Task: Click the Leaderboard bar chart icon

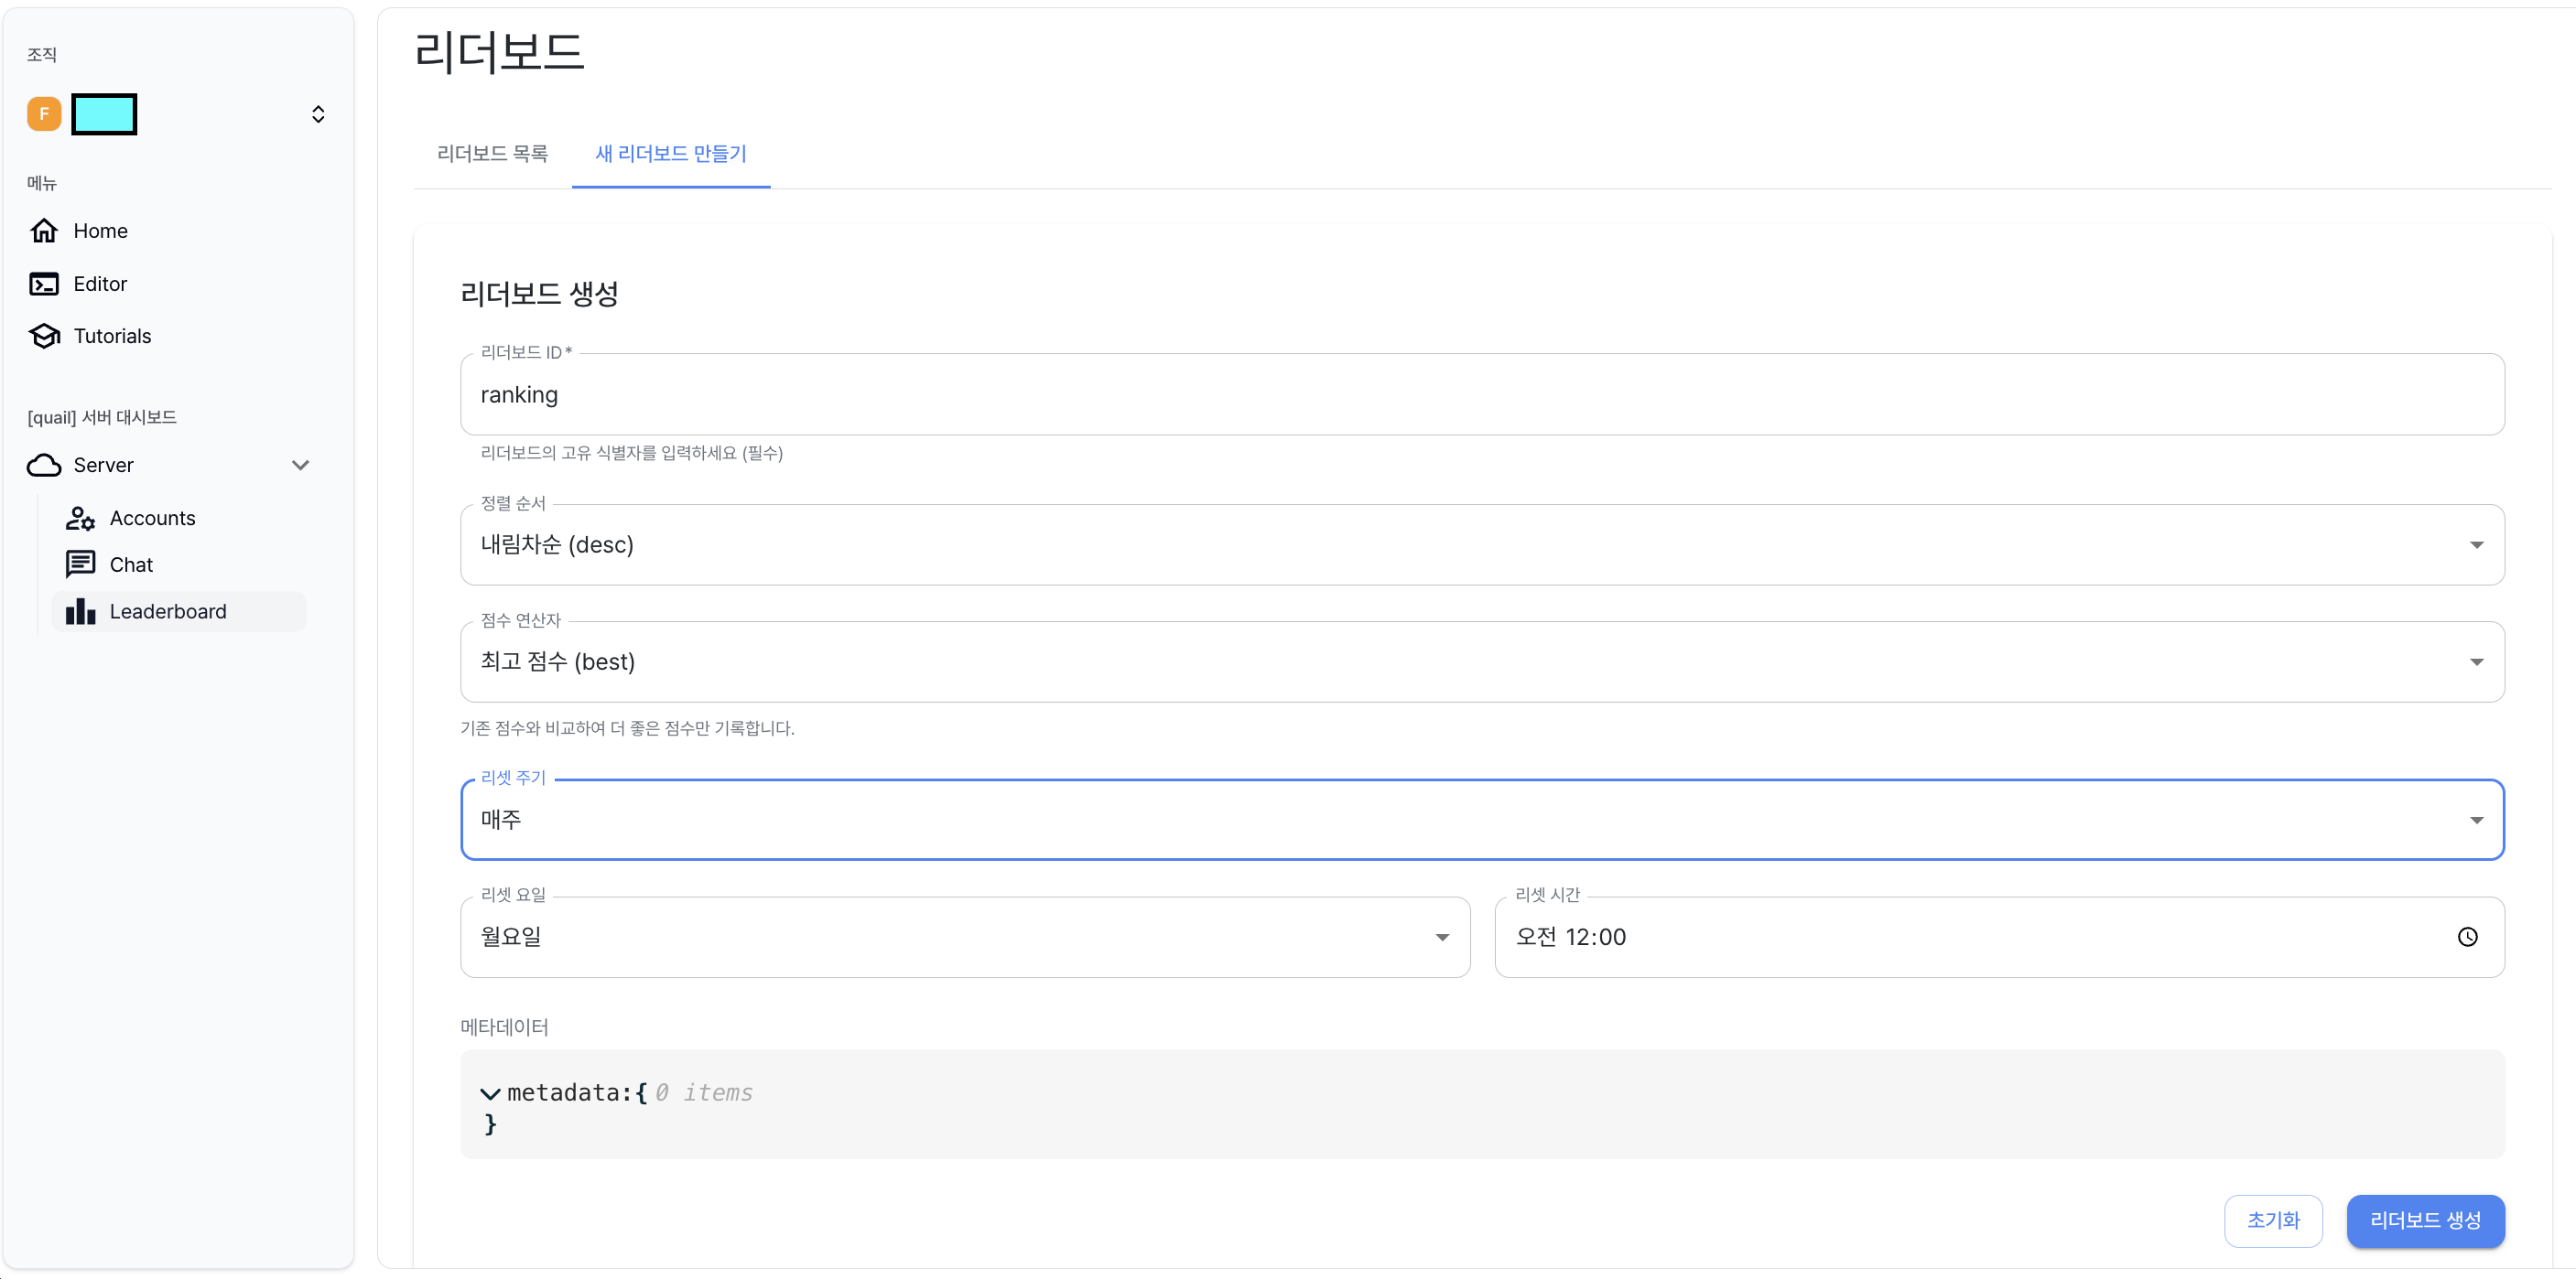Action: 80,611
